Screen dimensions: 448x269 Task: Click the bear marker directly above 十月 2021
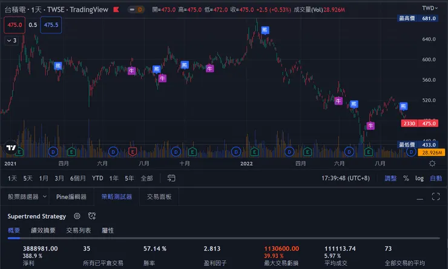click(185, 65)
